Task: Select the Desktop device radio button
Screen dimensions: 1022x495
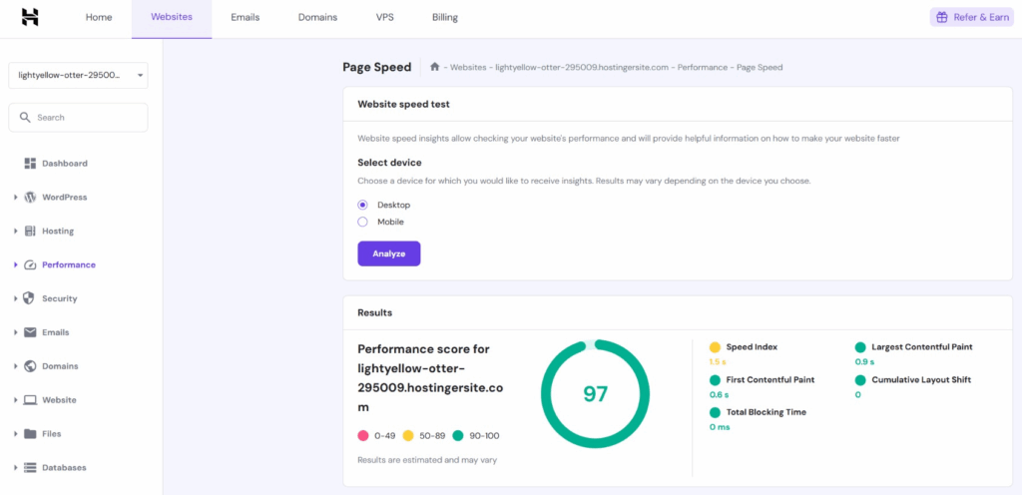Action: point(363,205)
